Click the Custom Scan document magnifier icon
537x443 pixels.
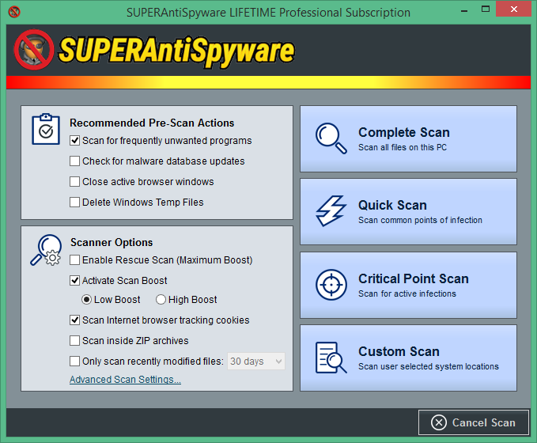coord(331,358)
